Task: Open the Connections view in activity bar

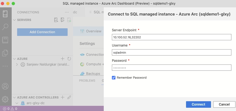Action: click(x=5, y=14)
